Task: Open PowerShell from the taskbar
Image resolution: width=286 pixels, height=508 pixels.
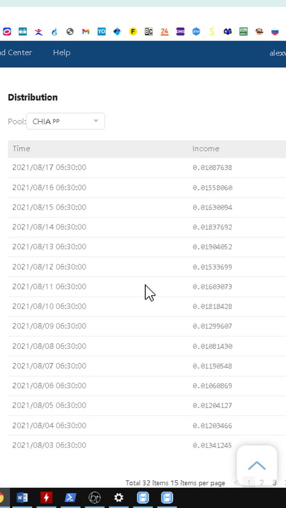Action: tap(70, 497)
